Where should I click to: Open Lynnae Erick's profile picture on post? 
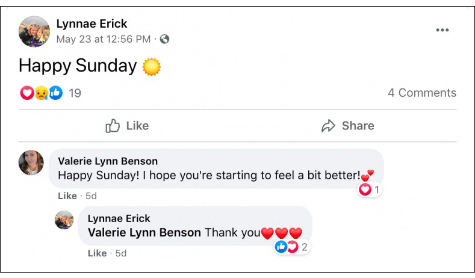[34, 31]
